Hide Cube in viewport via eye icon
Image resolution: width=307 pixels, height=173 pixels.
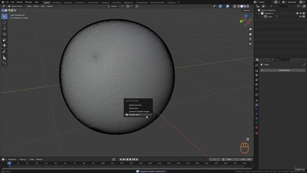click(301, 17)
